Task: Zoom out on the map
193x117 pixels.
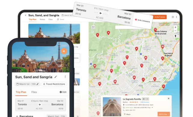Action: [x=176, y=31]
